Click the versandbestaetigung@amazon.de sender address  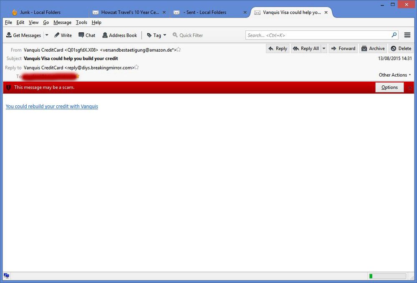[138, 50]
